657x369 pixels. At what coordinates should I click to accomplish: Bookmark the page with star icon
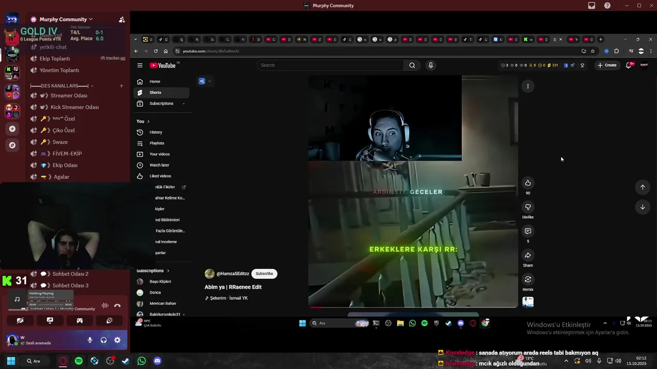593,51
